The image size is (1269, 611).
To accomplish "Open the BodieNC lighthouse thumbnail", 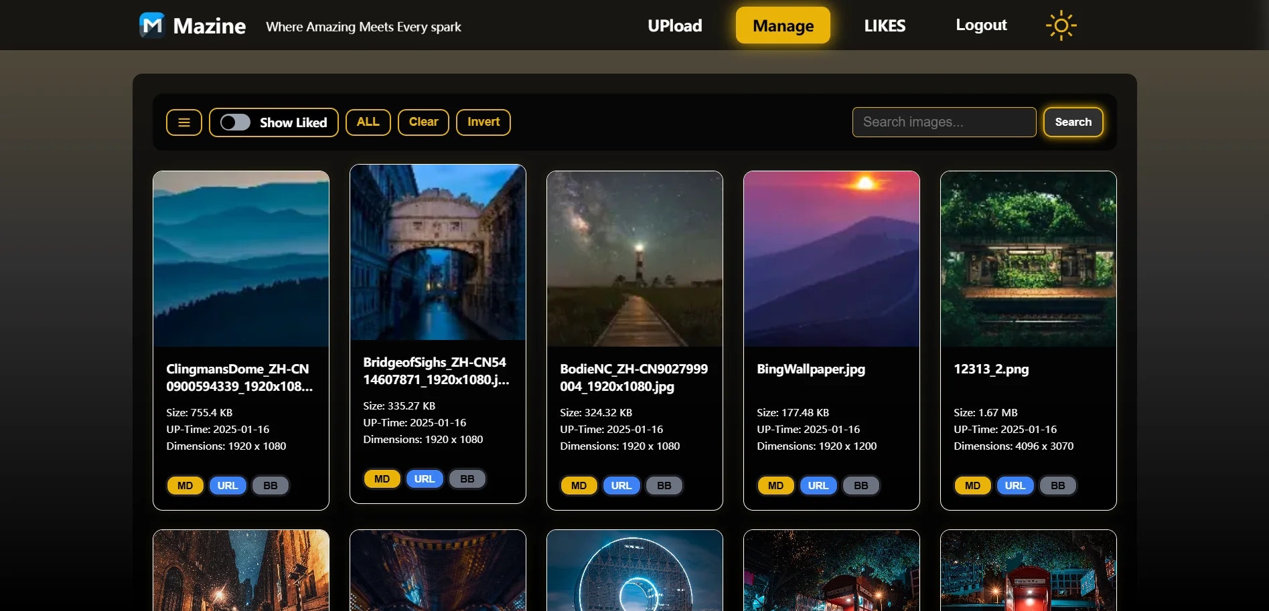I will click(635, 259).
